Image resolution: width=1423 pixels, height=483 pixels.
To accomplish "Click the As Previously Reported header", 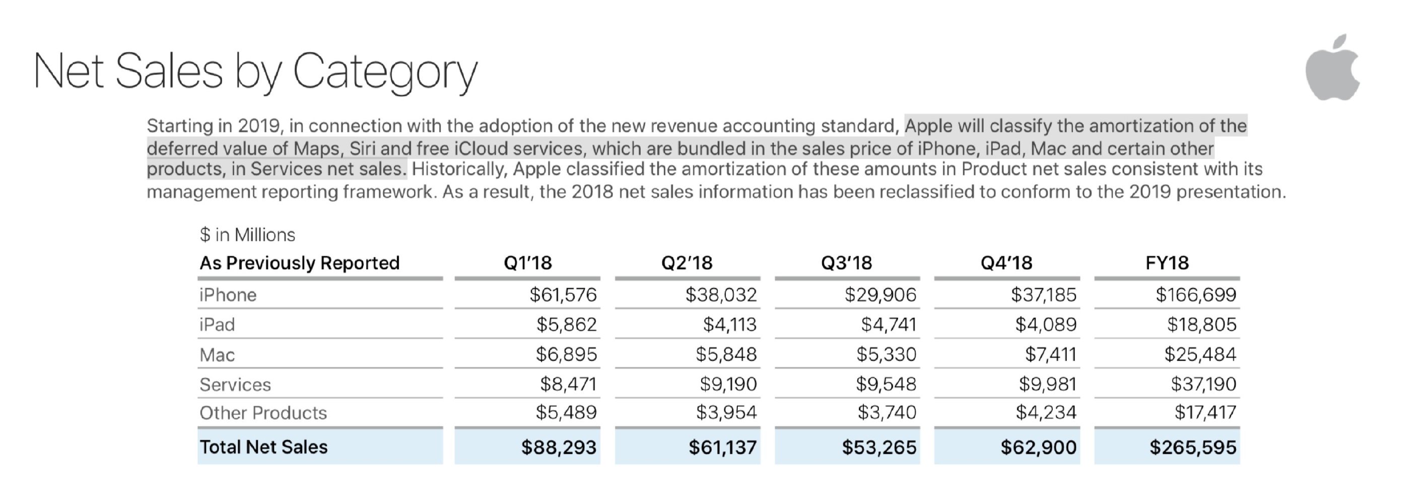I will (299, 263).
